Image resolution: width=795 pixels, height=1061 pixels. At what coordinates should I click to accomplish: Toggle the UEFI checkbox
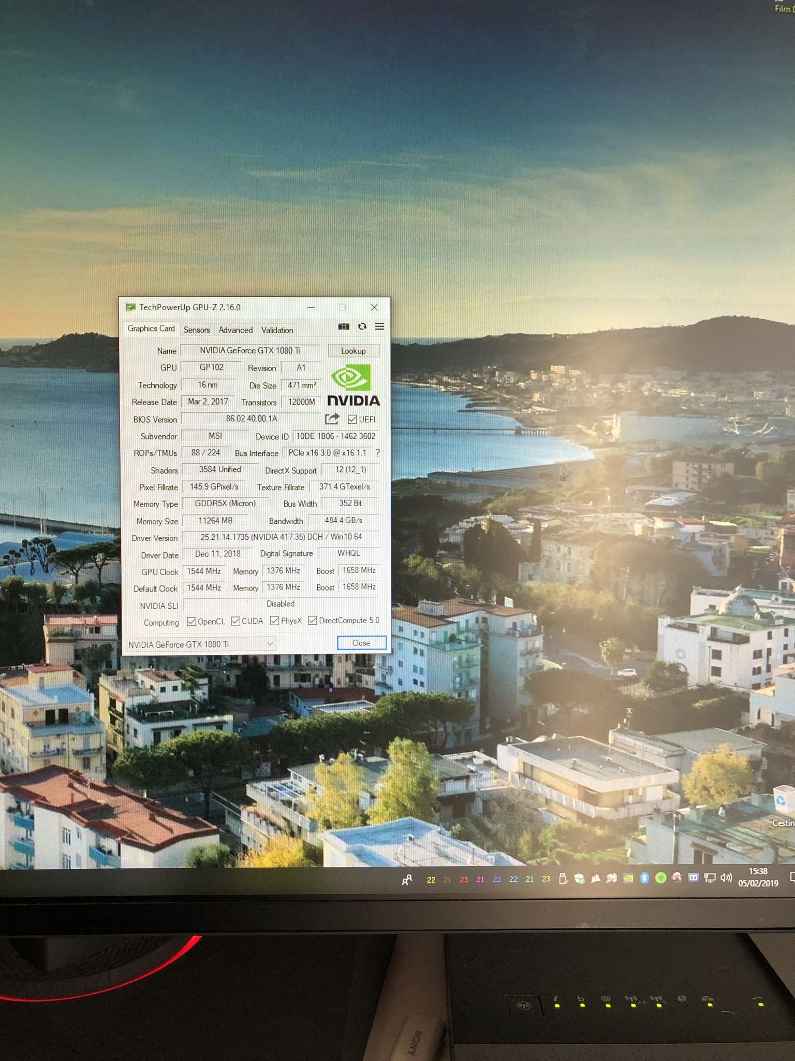click(x=352, y=419)
